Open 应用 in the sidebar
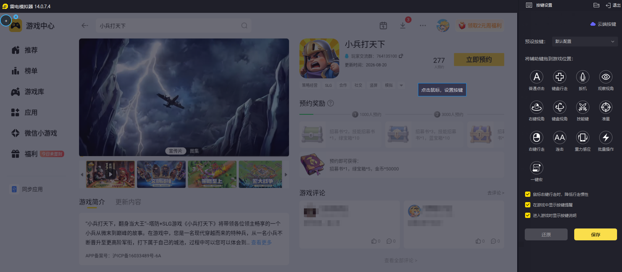This screenshot has width=622, height=272. pyautogui.click(x=25, y=112)
